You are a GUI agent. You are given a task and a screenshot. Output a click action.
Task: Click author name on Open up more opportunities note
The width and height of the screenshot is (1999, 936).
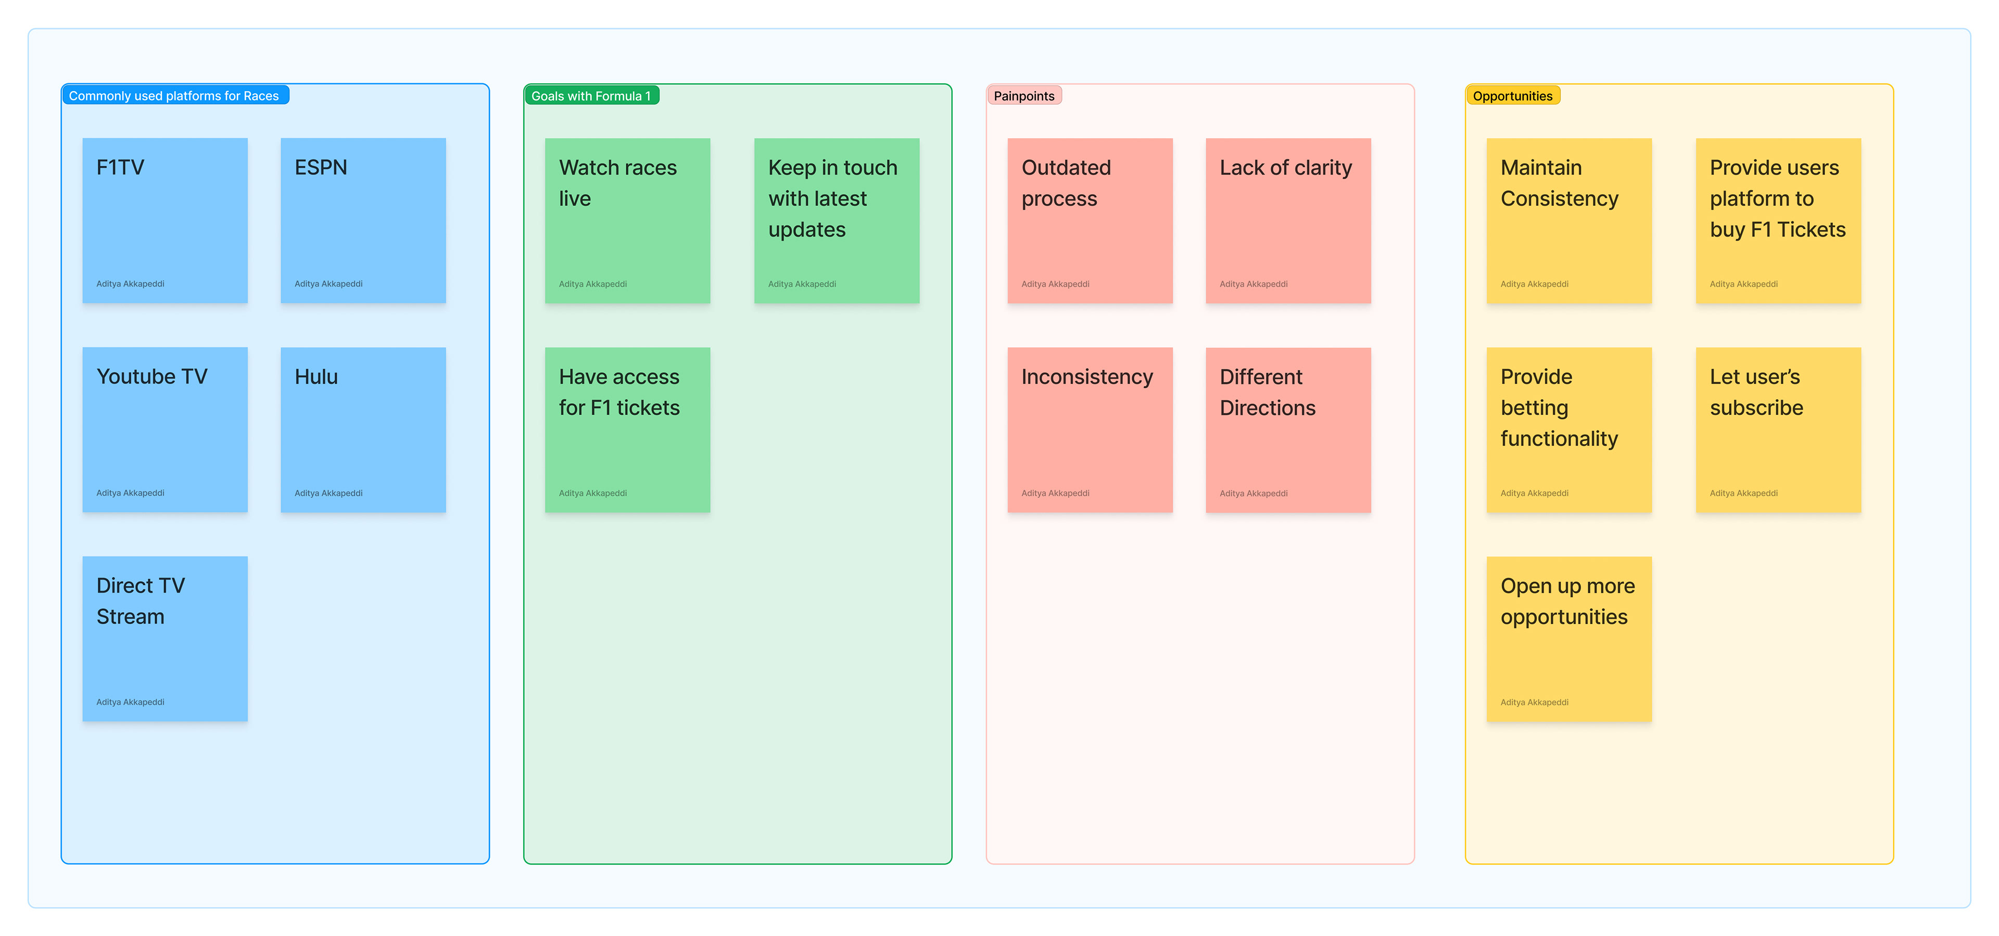[1534, 702]
